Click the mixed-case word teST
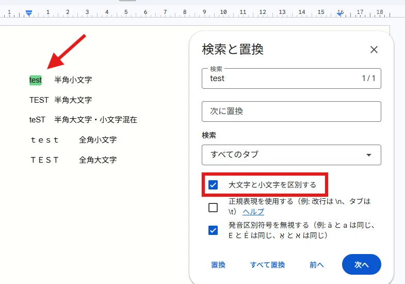Image resolution: width=405 pixels, height=284 pixels. [37, 120]
